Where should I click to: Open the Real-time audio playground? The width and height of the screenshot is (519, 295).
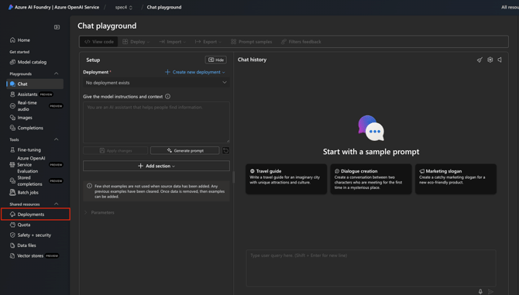(x=27, y=106)
